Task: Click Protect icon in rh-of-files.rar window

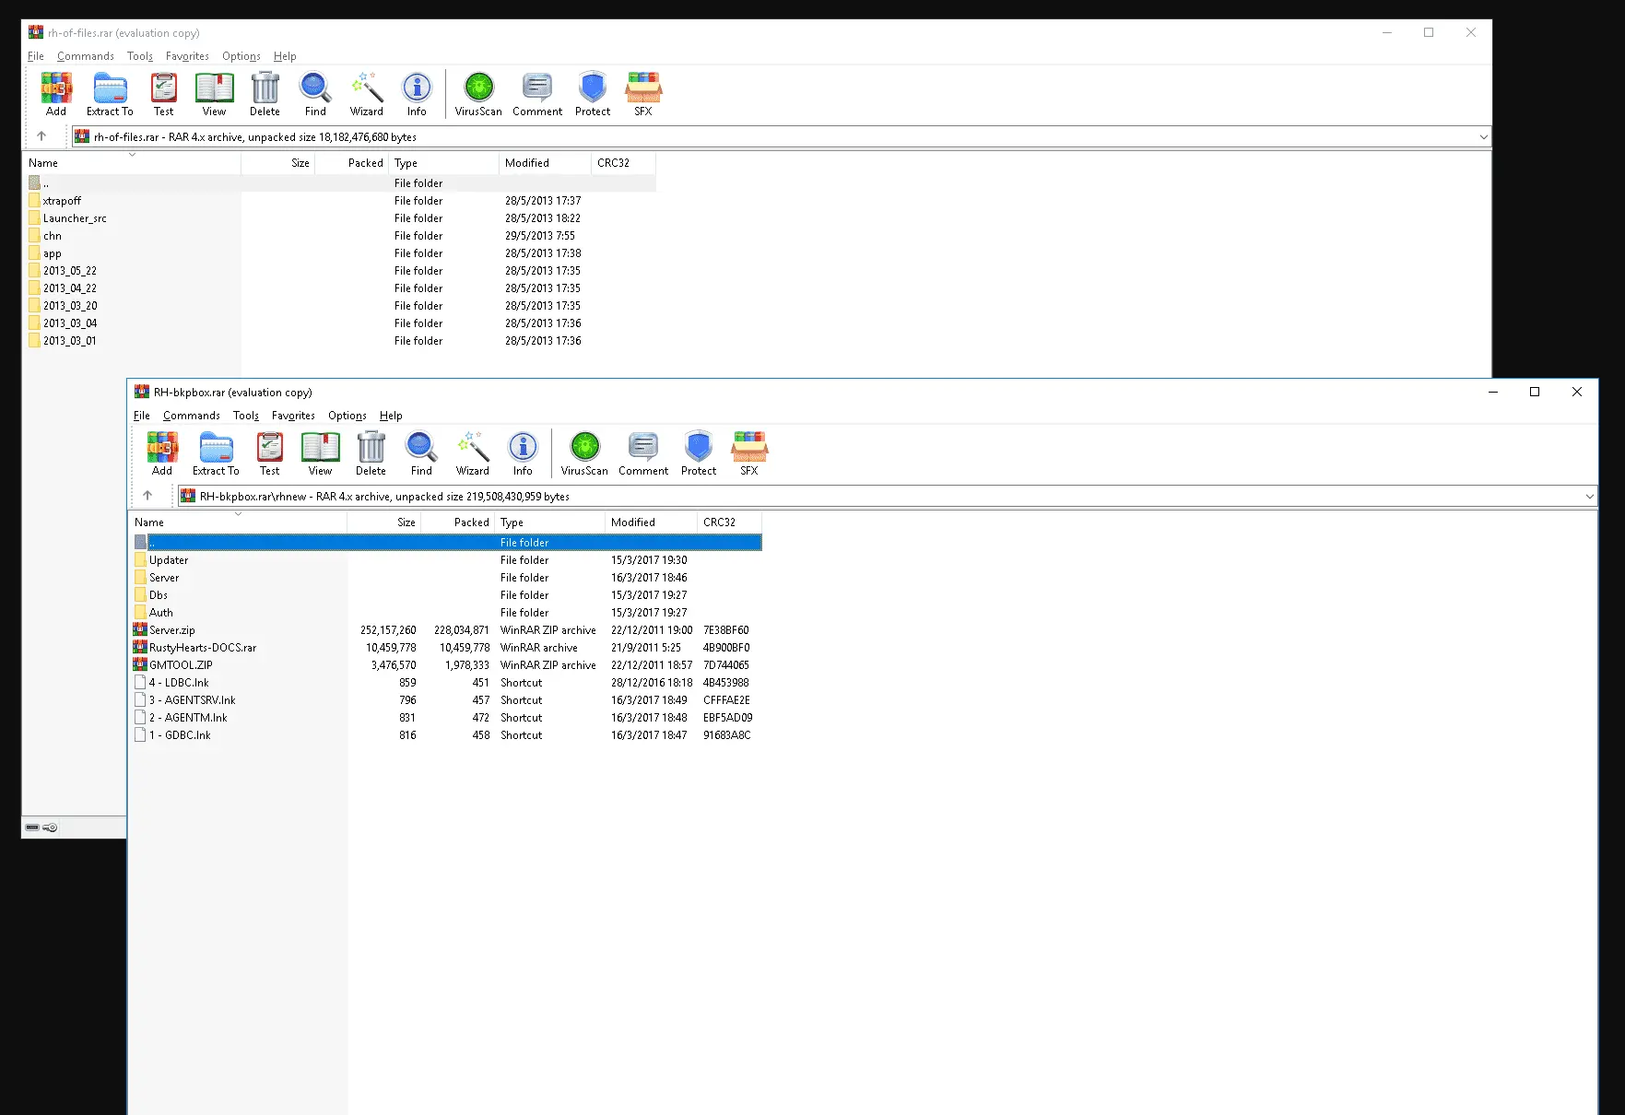Action: pos(593,94)
